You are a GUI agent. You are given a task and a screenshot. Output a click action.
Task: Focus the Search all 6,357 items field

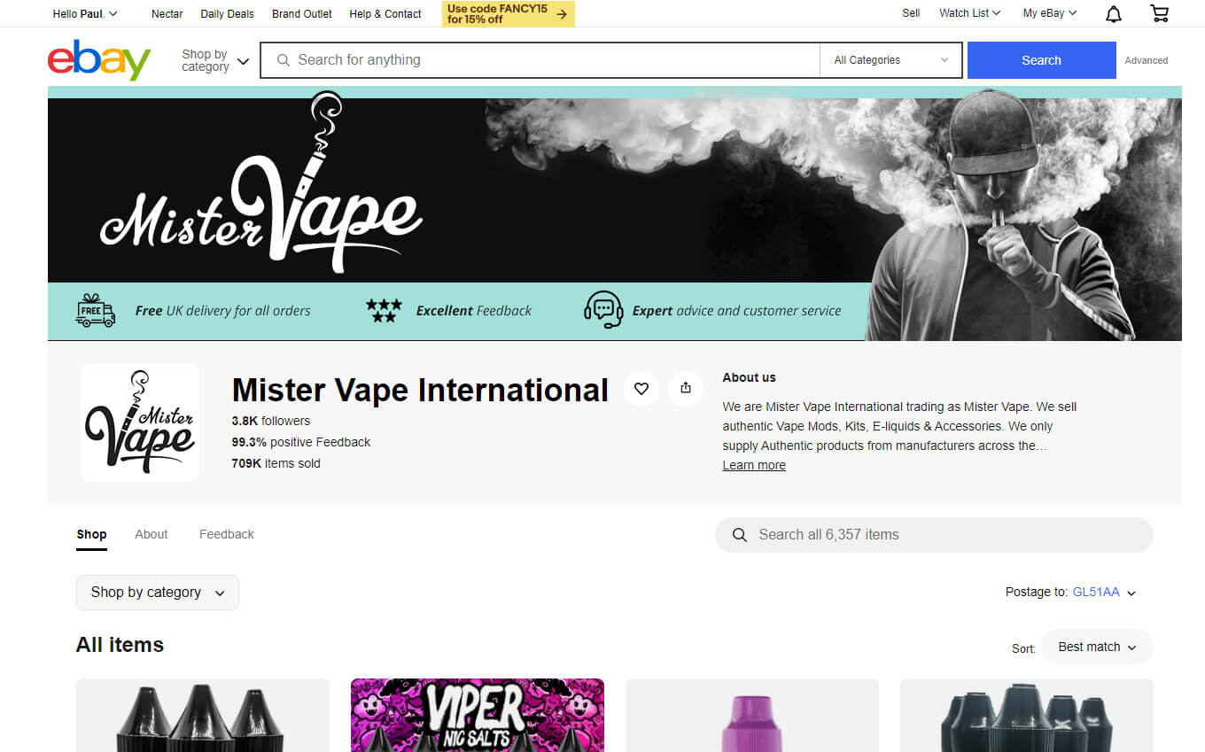(x=934, y=535)
